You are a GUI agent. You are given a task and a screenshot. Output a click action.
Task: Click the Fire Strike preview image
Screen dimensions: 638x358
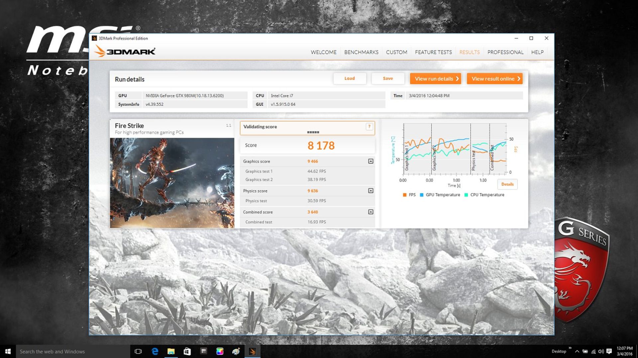tap(172, 183)
